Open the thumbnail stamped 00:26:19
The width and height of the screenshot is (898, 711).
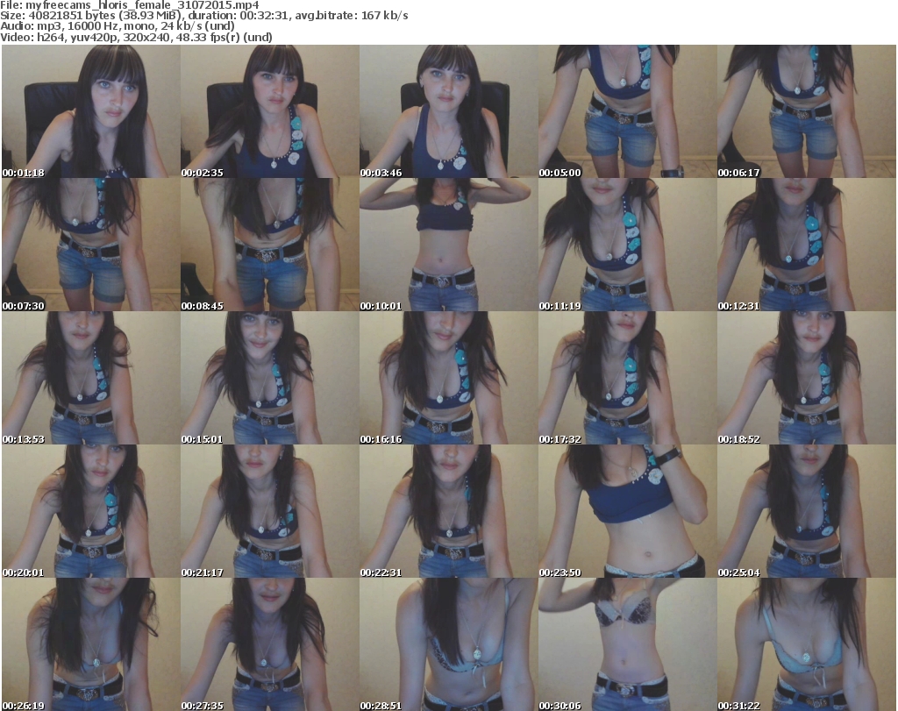click(x=91, y=644)
